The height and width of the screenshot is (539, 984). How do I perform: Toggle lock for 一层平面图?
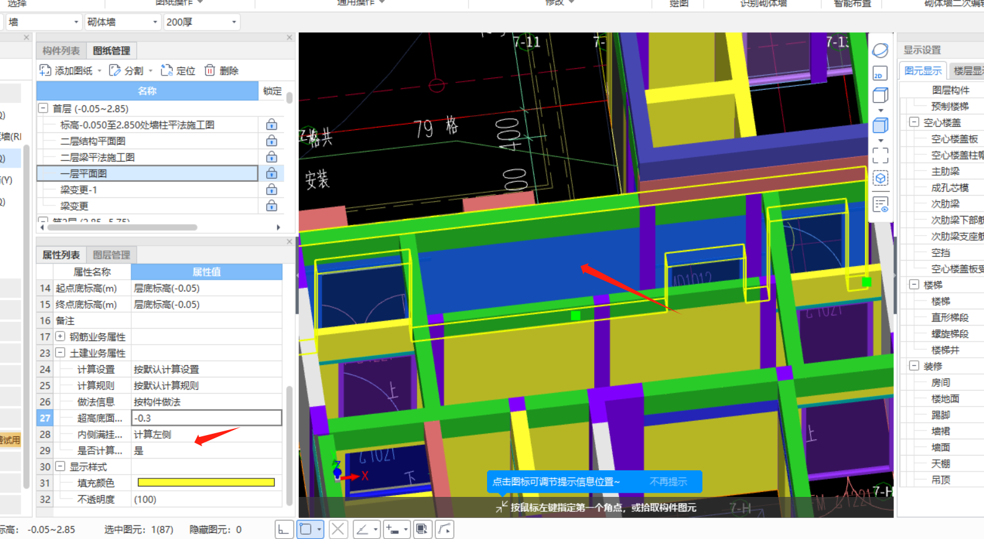271,174
